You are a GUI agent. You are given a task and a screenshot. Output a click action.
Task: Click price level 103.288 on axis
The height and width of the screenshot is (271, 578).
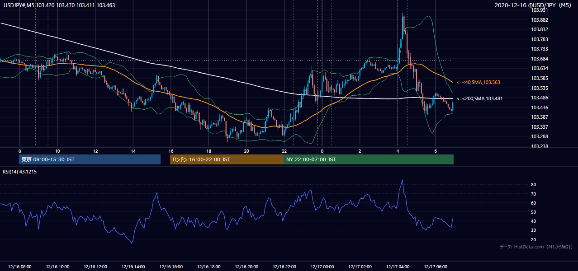(x=540, y=136)
